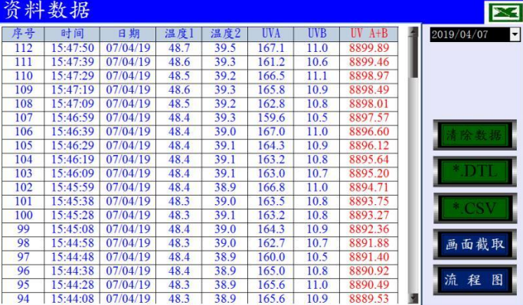Select row number 112 cell
Screen dimensions: 523x305
(x=23, y=48)
